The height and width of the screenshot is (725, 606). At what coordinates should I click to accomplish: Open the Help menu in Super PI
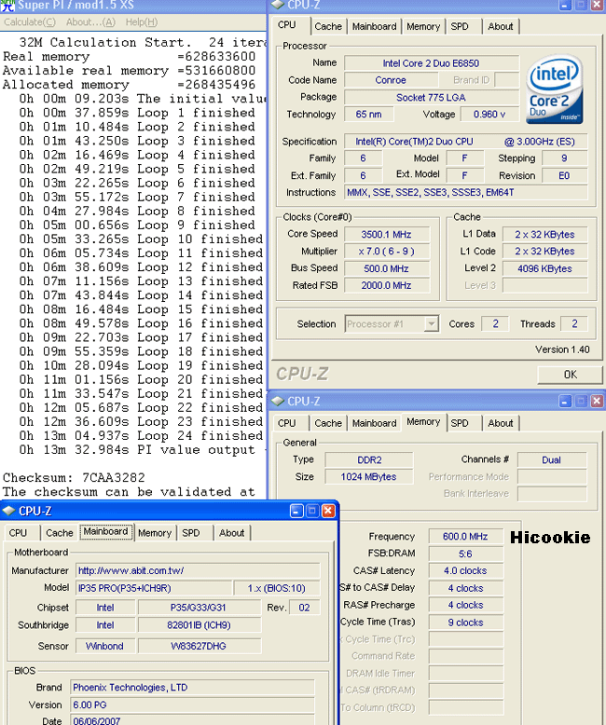142,22
